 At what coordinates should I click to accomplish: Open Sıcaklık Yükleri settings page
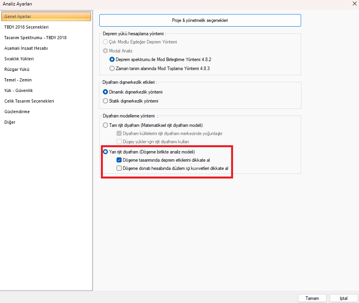pos(19,59)
